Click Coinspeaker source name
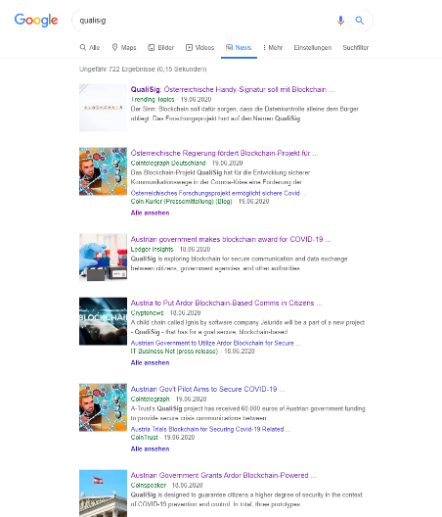 coord(149,485)
